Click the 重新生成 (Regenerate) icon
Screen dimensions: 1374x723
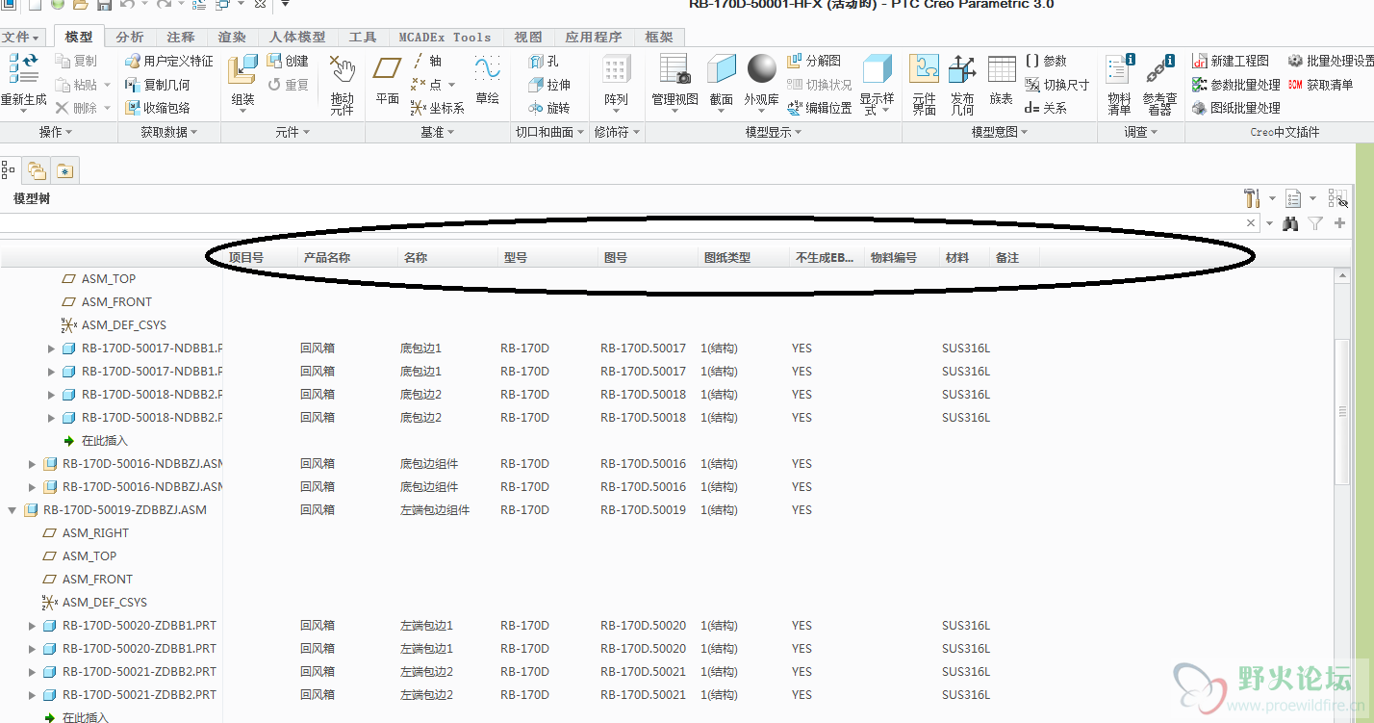coord(23,70)
